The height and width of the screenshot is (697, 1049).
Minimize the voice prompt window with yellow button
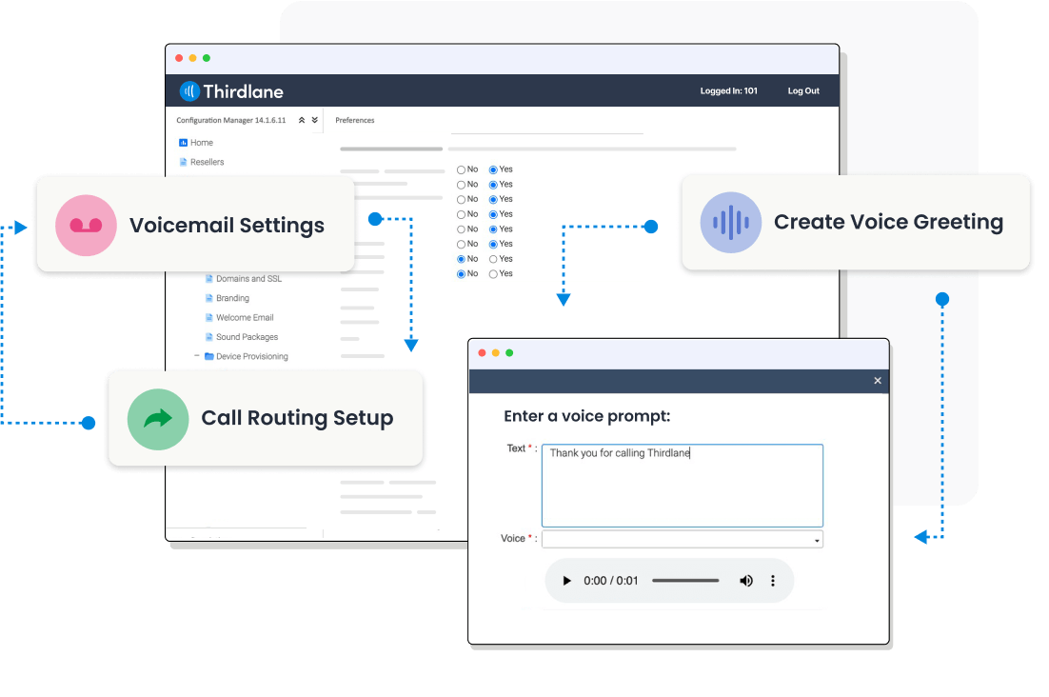tap(496, 353)
